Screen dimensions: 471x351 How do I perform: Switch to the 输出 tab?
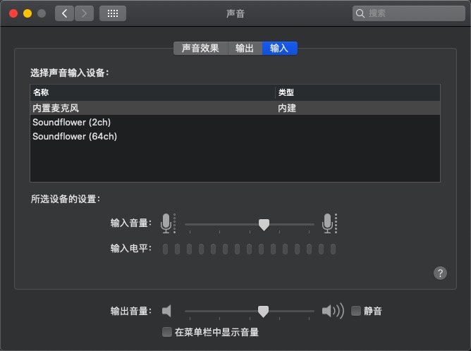(x=245, y=49)
